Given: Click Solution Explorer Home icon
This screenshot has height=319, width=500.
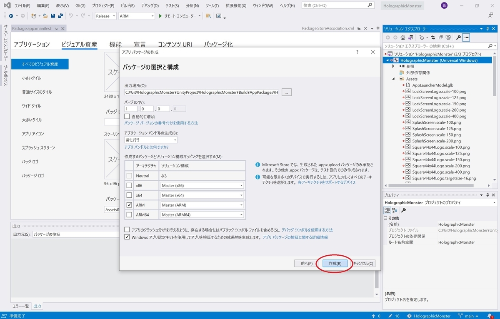Looking at the screenshot, I should [x=403, y=37].
